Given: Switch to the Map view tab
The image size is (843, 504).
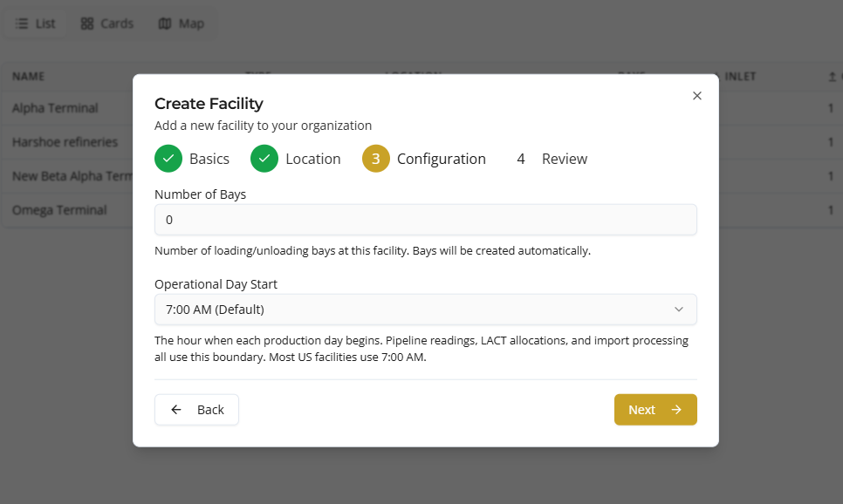Looking at the screenshot, I should point(182,24).
